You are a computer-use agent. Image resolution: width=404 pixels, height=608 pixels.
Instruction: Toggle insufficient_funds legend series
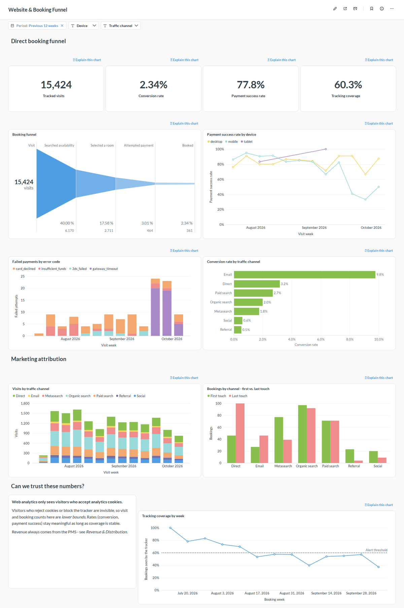[x=52, y=269]
